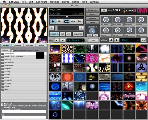Click the edit clips button
148x120 pixels.
pyautogui.click(x=93, y=40)
